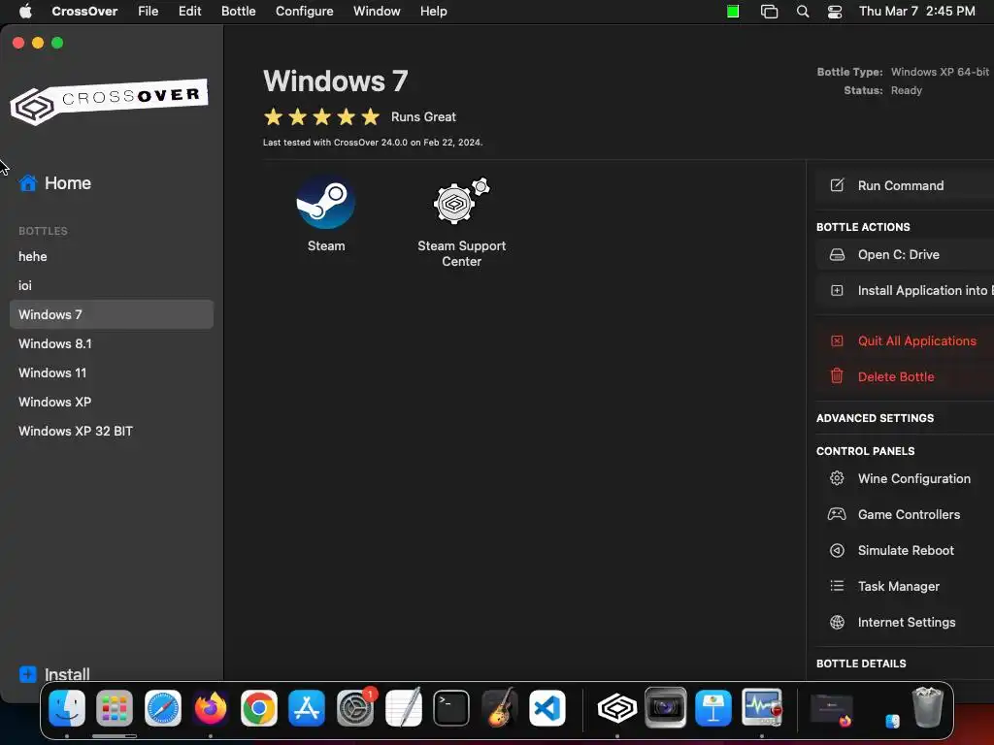Open the Edit menu
Screen dimensions: 994x745
click(x=189, y=11)
